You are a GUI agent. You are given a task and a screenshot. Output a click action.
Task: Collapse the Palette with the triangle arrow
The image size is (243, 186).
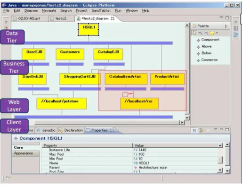coord(226,26)
